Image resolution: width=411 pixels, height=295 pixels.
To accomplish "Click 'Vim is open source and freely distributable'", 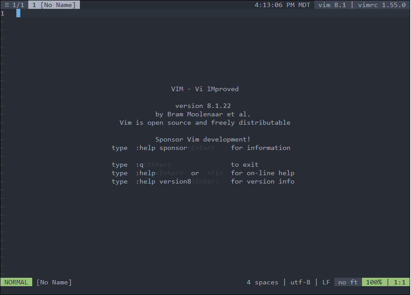I will 205,123.
